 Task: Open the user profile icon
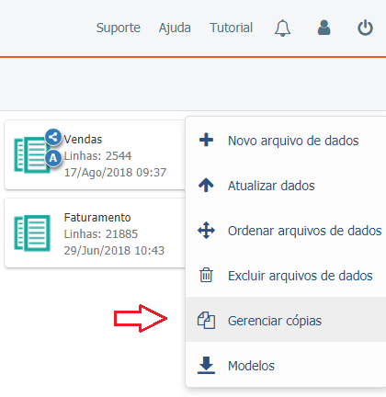coord(324,28)
